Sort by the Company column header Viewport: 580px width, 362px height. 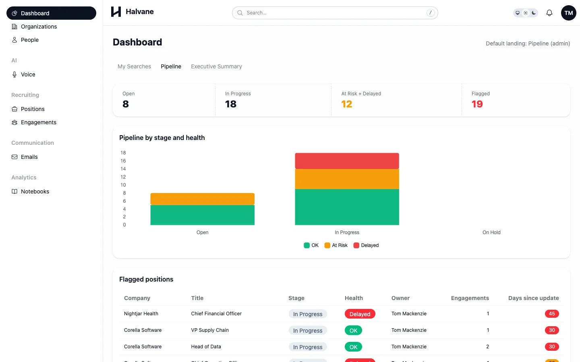coord(137,298)
